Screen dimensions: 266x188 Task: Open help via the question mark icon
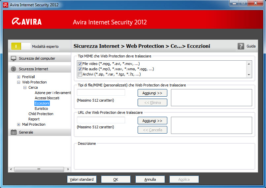241,46
